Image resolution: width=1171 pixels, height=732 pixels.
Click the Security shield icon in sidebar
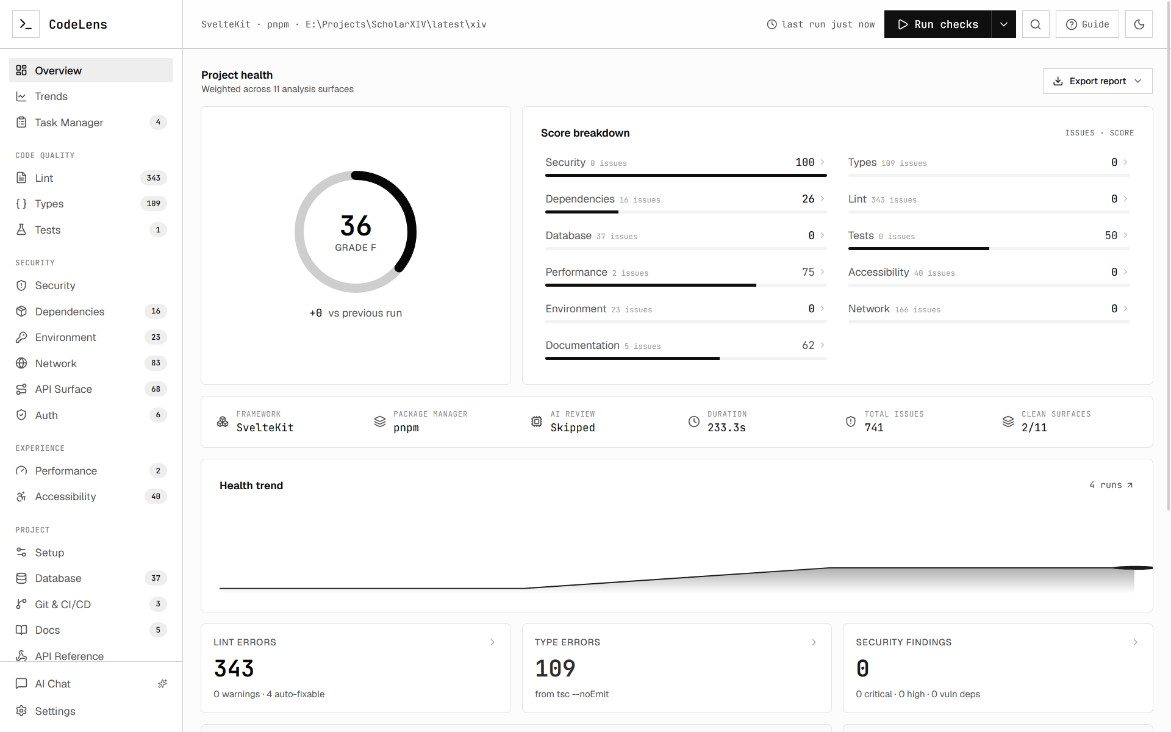[x=21, y=285]
